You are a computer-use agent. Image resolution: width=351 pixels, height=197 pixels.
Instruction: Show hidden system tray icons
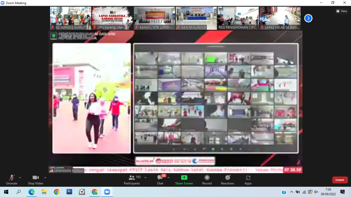292,192
